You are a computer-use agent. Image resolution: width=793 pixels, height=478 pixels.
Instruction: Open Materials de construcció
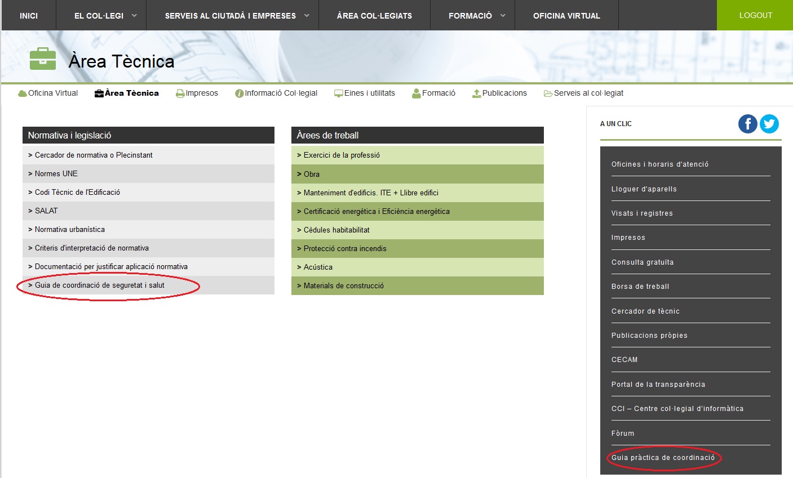418,285
